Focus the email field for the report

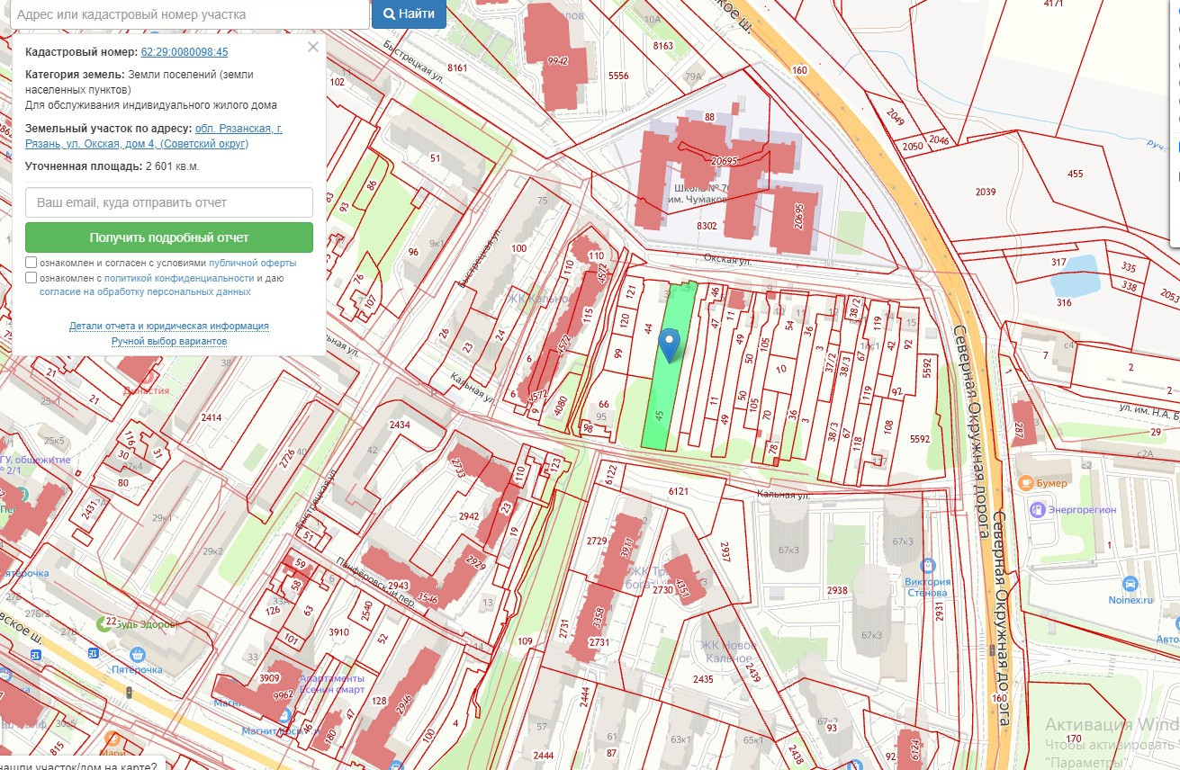(x=169, y=202)
